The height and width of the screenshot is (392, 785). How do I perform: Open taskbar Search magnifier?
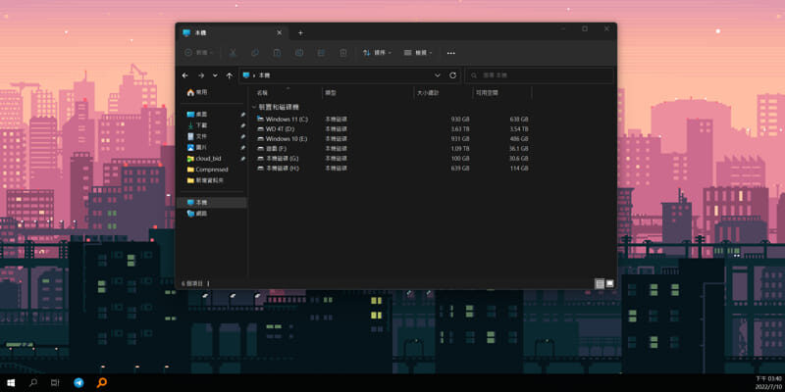click(x=33, y=383)
